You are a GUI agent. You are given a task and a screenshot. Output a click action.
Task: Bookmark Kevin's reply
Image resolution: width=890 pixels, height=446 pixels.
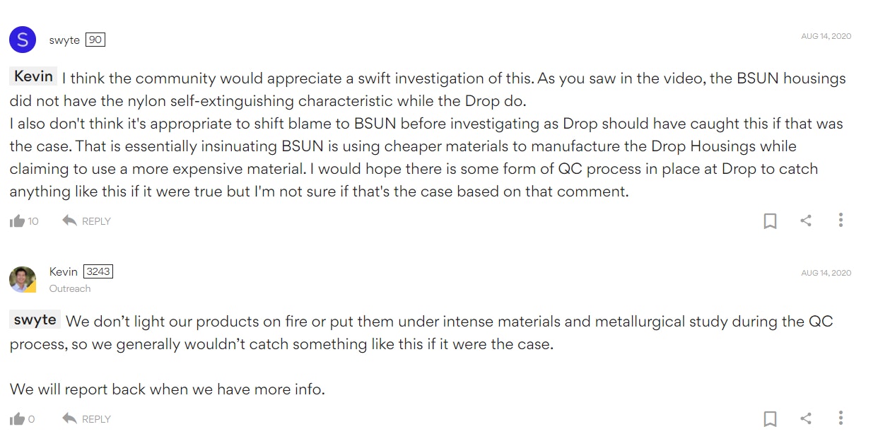[770, 419]
